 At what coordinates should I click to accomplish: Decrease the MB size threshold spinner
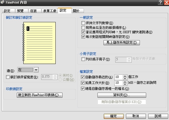125,84
